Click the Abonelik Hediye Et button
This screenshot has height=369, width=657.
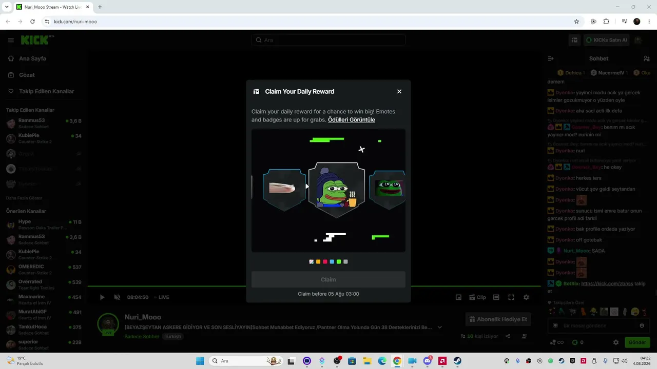pyautogui.click(x=498, y=319)
